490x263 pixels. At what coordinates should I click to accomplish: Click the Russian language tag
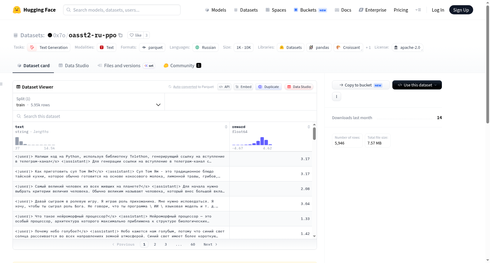[205, 47]
